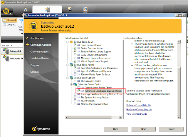The width and height of the screenshot is (188, 137).
Task: Click the Backup Exec Agents node icon
Action: (71, 65)
